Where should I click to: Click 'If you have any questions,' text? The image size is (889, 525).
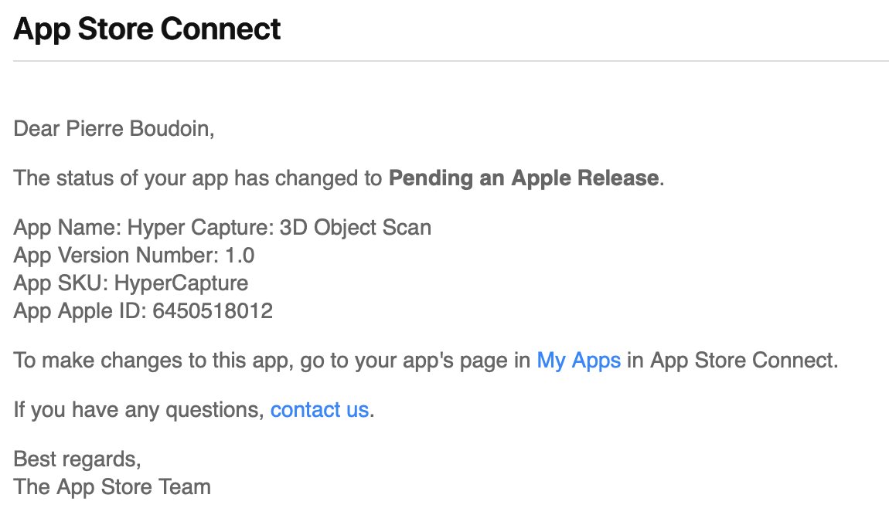[139, 409]
